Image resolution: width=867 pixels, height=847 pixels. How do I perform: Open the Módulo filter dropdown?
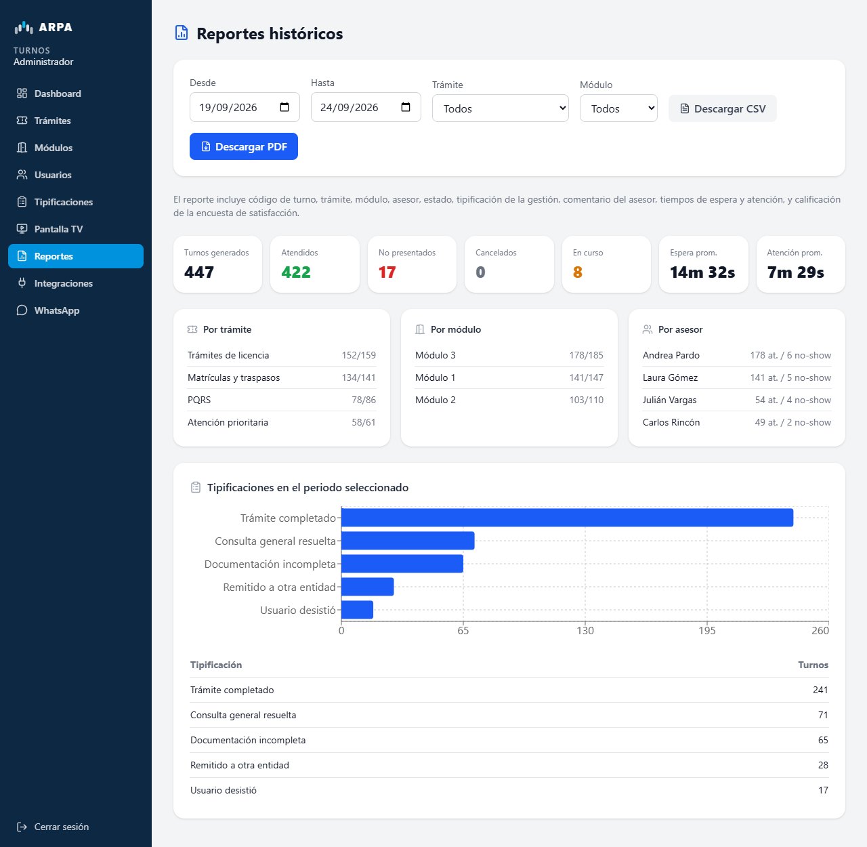[x=618, y=108]
